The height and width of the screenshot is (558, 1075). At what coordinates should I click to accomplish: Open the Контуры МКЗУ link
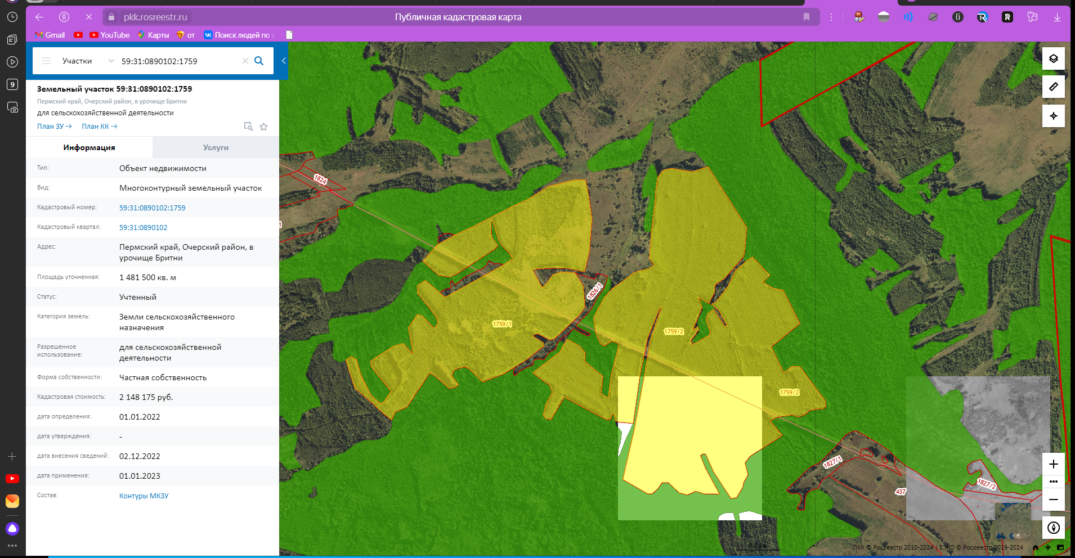pyautogui.click(x=144, y=496)
